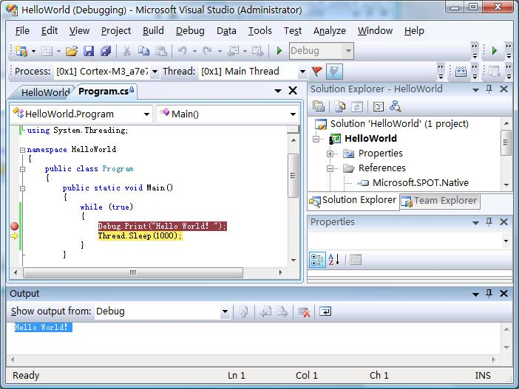Expand the Properties tree node
519x389 pixels.
pos(330,154)
